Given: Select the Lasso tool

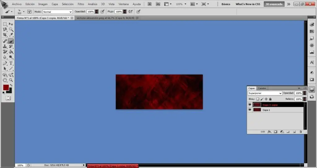Looking at the screenshot, I should click(5, 29).
